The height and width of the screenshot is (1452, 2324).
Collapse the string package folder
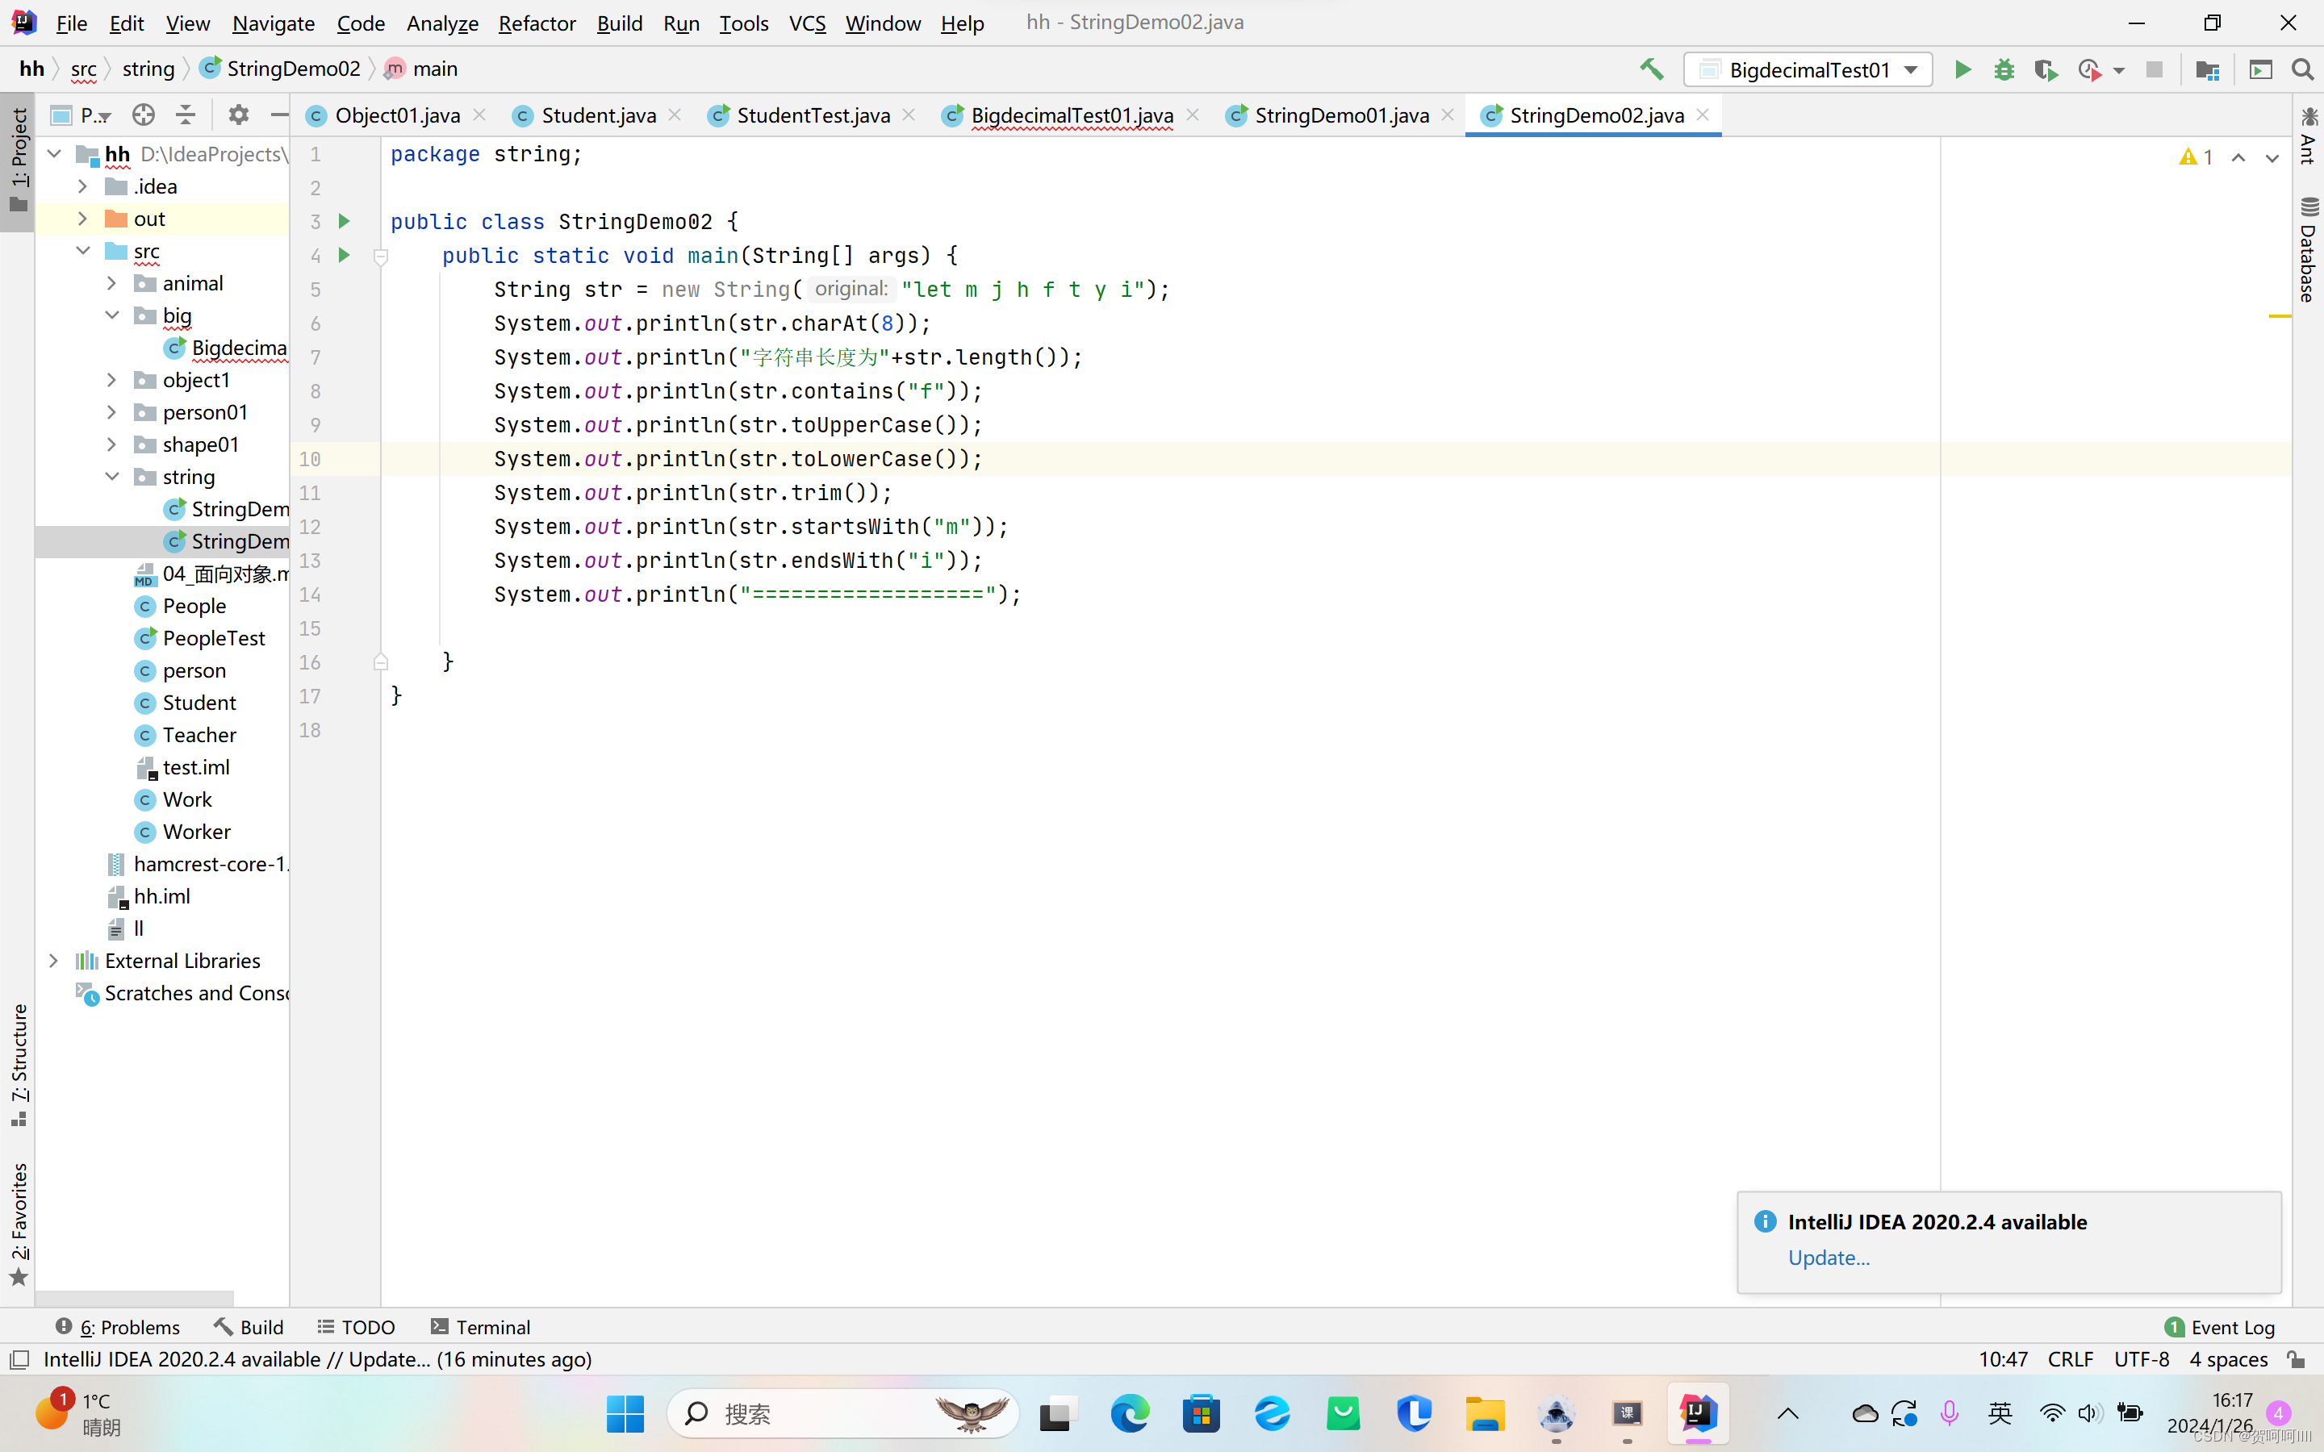pos(111,476)
